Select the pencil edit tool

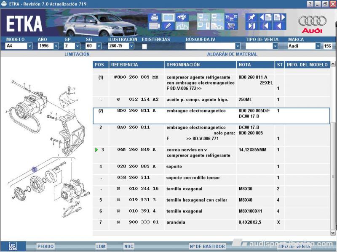[x=168, y=26]
